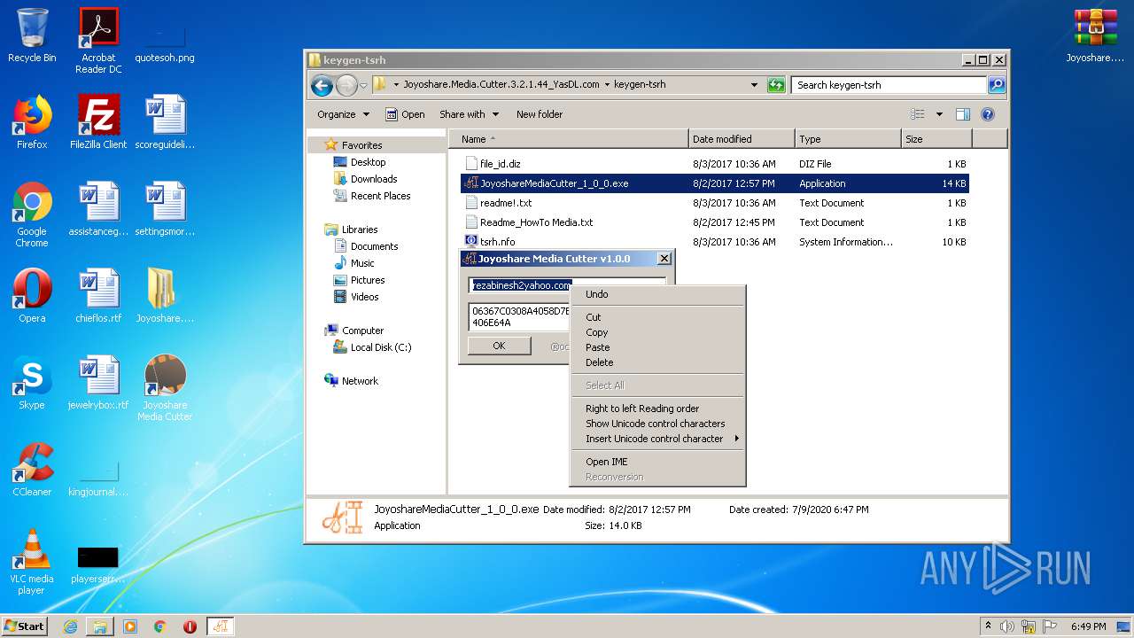
Task: Select Downloads in navigation pane
Action: (x=373, y=179)
